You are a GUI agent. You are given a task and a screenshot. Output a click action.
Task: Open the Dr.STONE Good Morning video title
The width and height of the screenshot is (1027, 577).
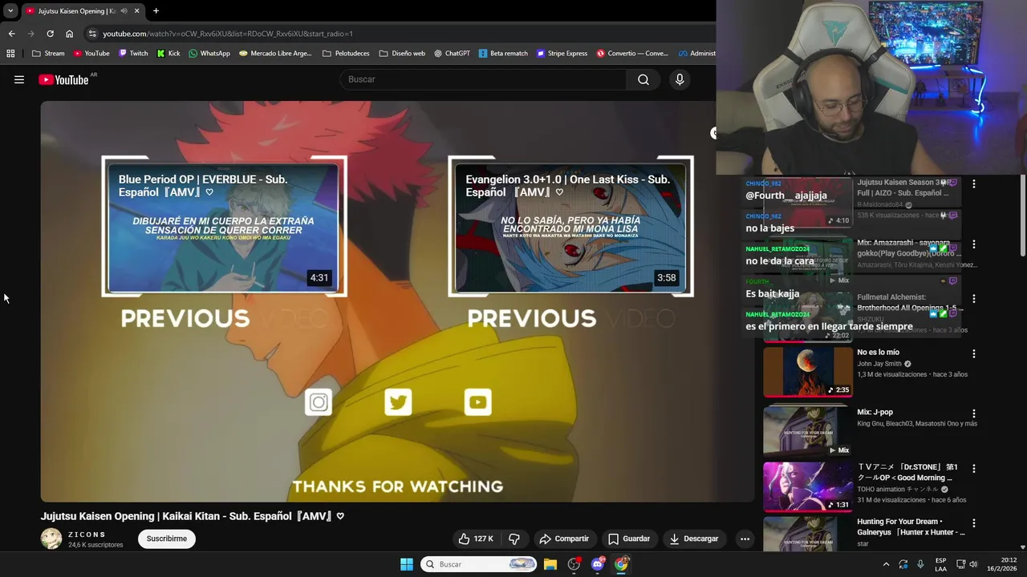(x=907, y=472)
